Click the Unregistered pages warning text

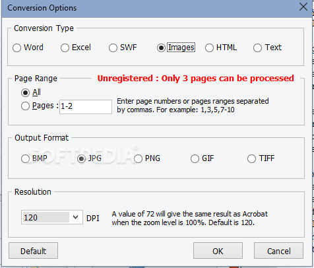point(195,79)
